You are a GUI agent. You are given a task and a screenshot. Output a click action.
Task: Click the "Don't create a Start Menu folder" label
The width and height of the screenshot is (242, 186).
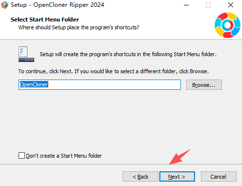click(64, 156)
